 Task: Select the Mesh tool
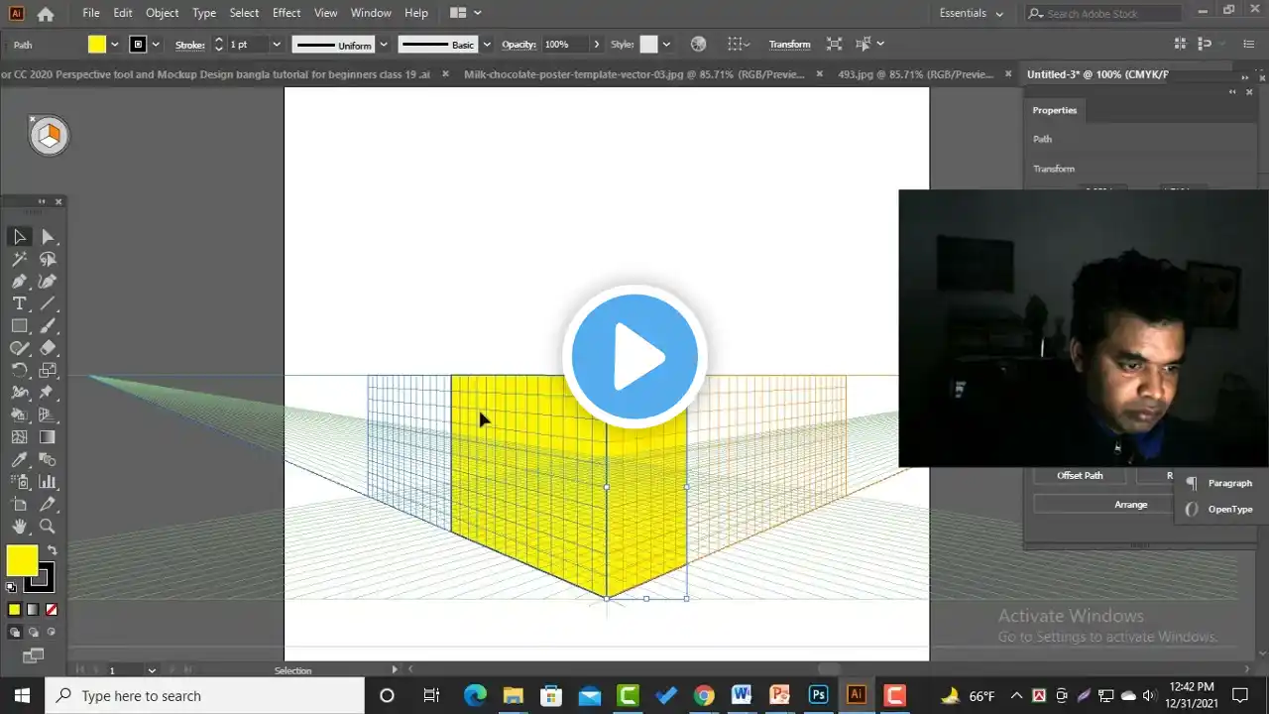(19, 437)
